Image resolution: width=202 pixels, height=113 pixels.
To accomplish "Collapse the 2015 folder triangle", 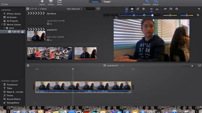I will [x=4, y=28].
